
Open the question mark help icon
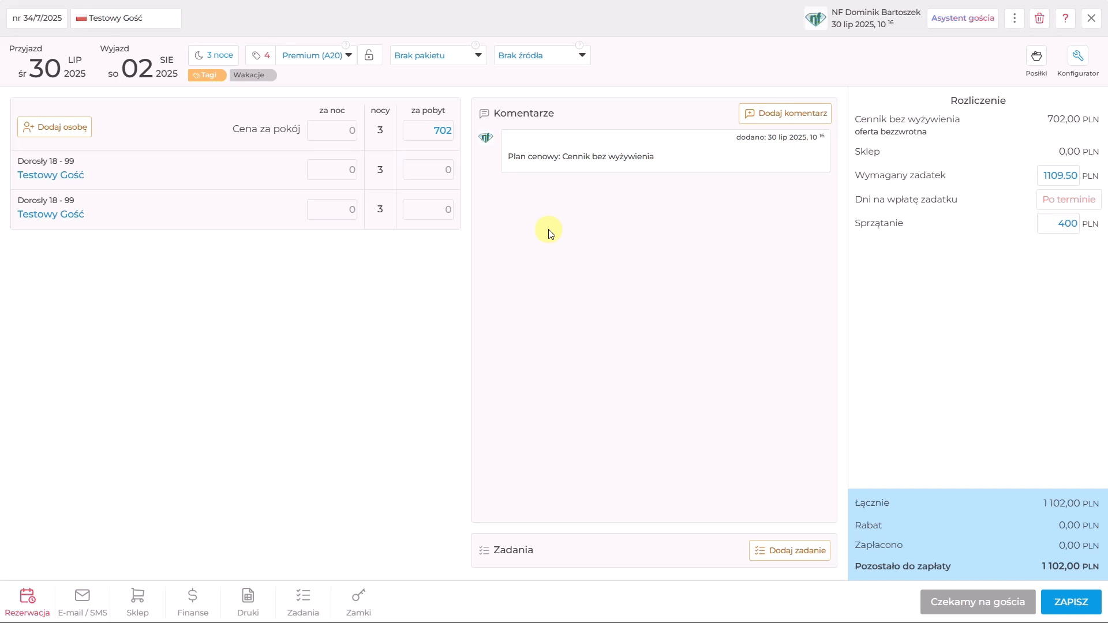tap(1065, 18)
